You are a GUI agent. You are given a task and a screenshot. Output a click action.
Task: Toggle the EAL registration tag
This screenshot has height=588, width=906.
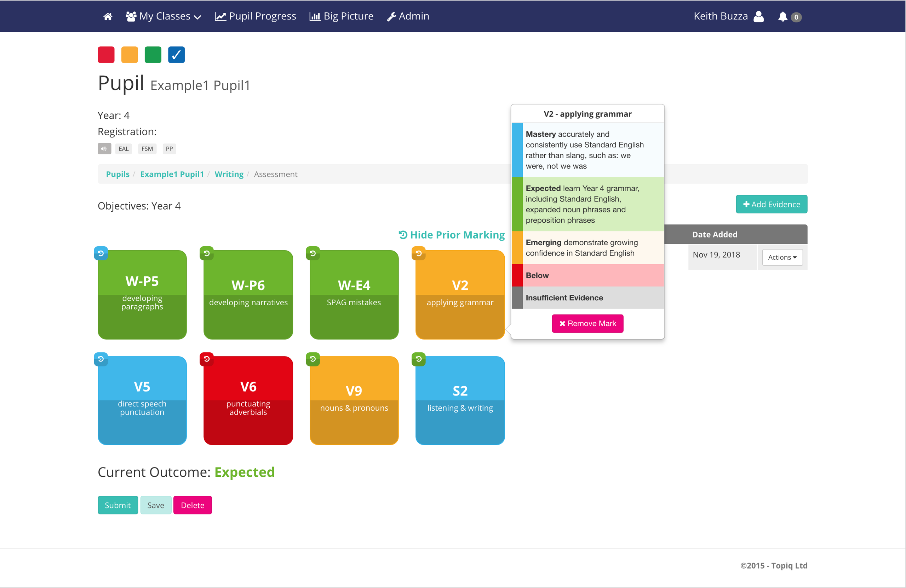[x=124, y=149]
